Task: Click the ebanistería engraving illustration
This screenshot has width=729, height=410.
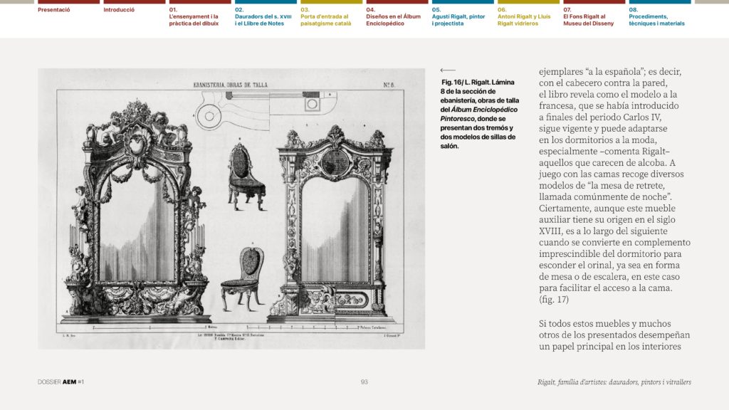Action: click(x=231, y=209)
